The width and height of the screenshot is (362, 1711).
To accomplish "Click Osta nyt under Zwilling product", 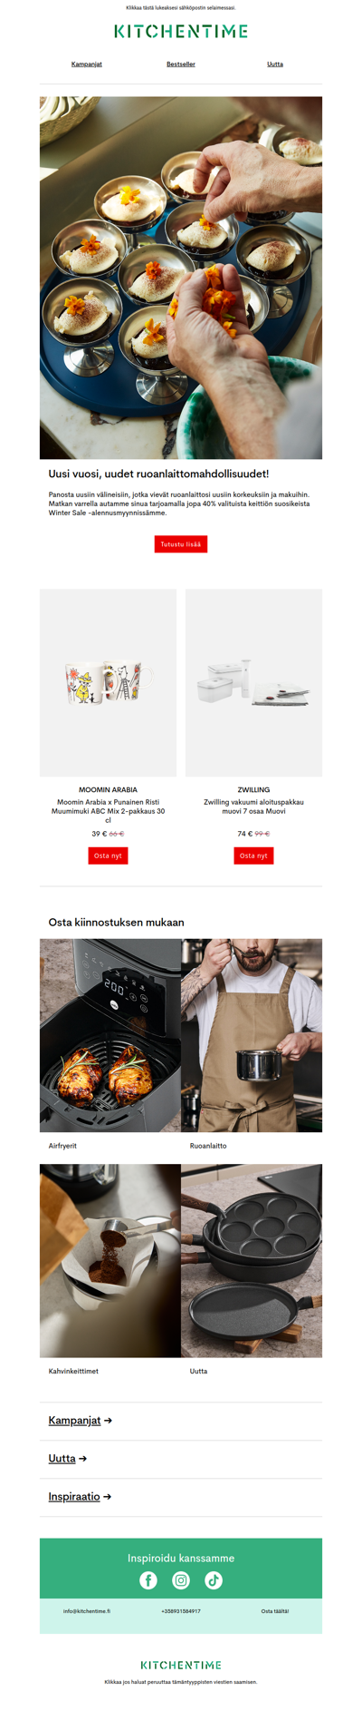I will pyautogui.click(x=253, y=855).
